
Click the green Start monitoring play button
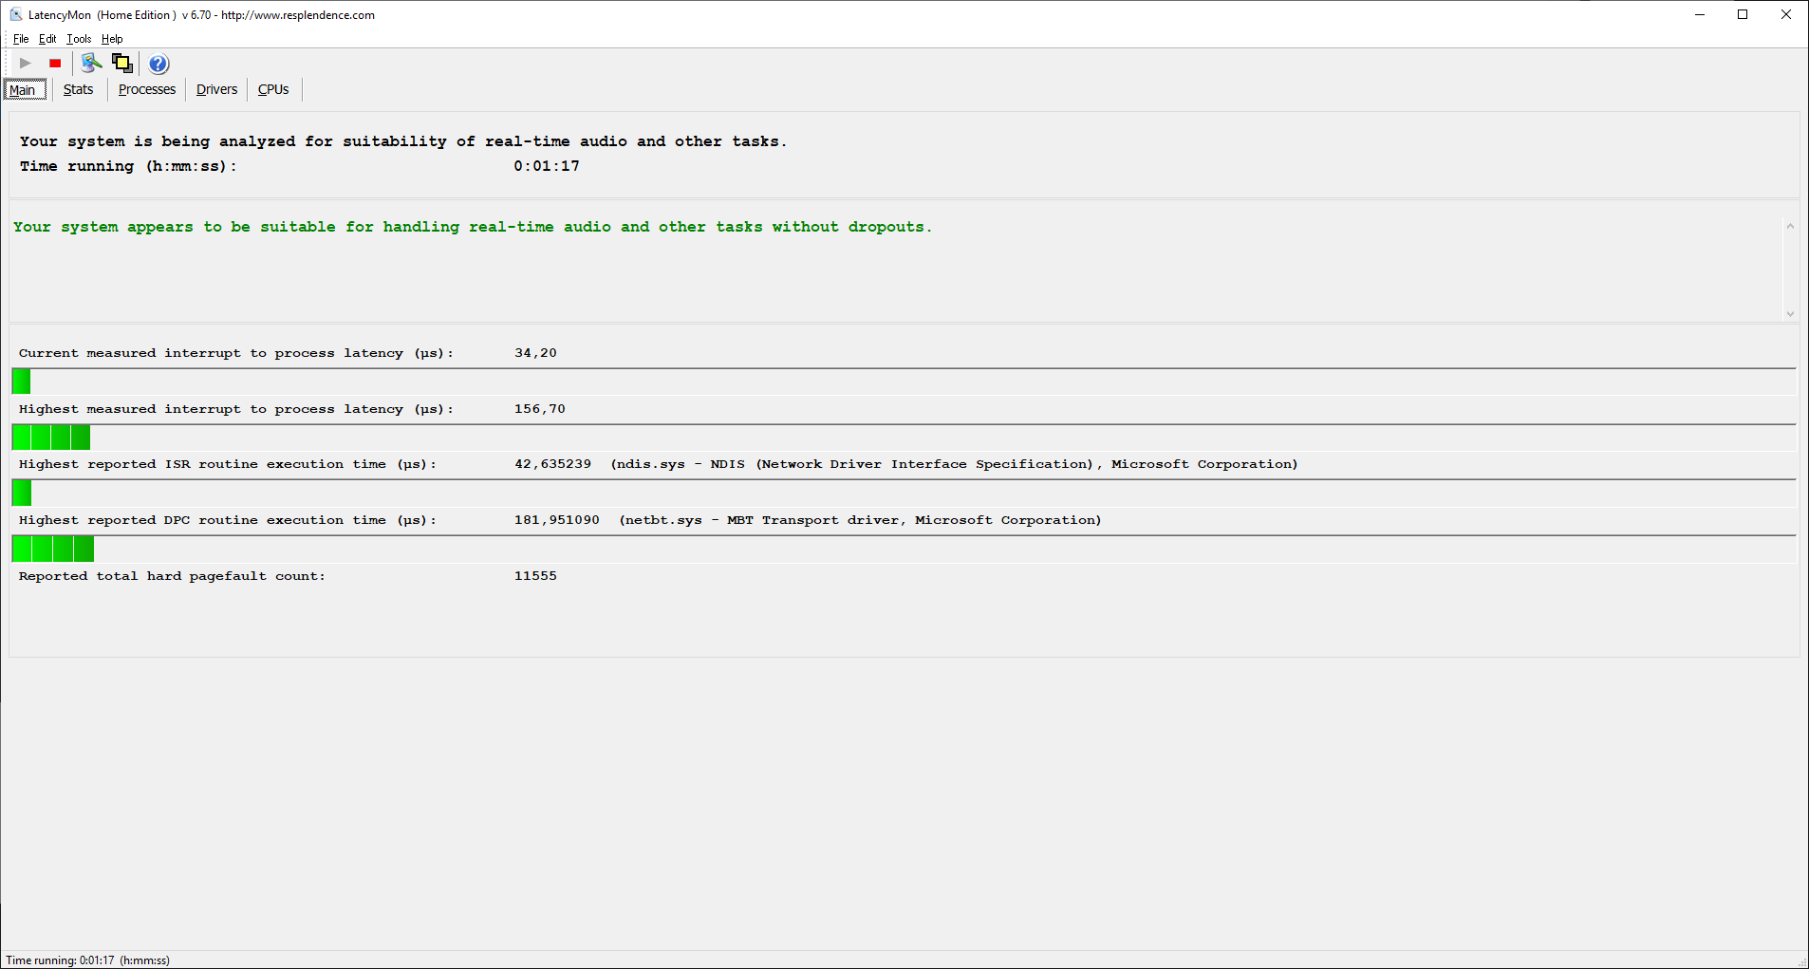click(x=26, y=64)
